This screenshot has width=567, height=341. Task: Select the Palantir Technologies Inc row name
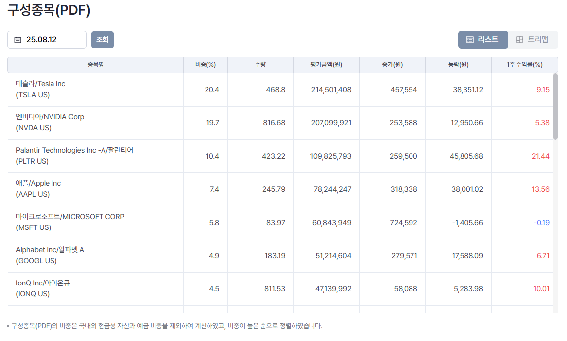(x=74, y=156)
